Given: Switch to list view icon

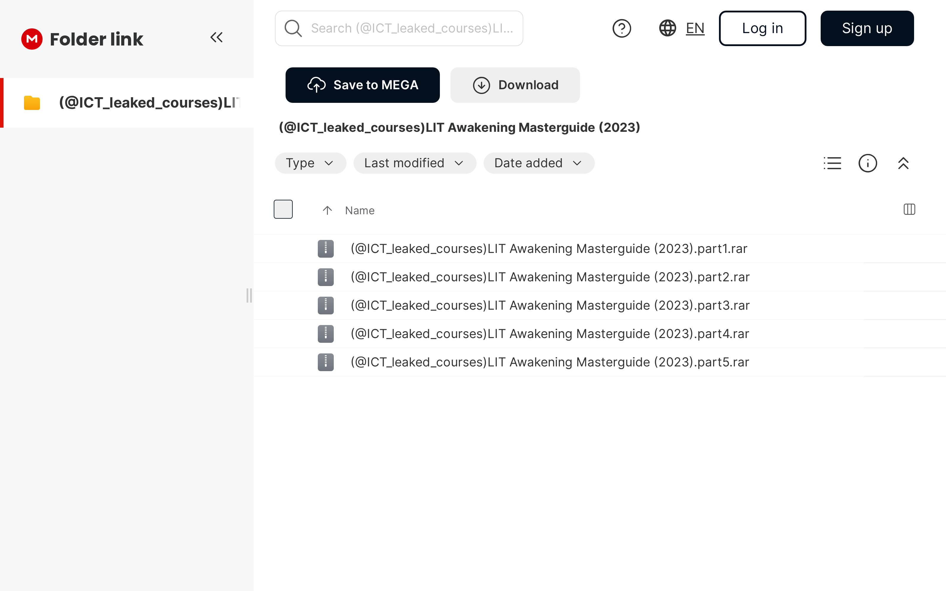Looking at the screenshot, I should pos(832,163).
